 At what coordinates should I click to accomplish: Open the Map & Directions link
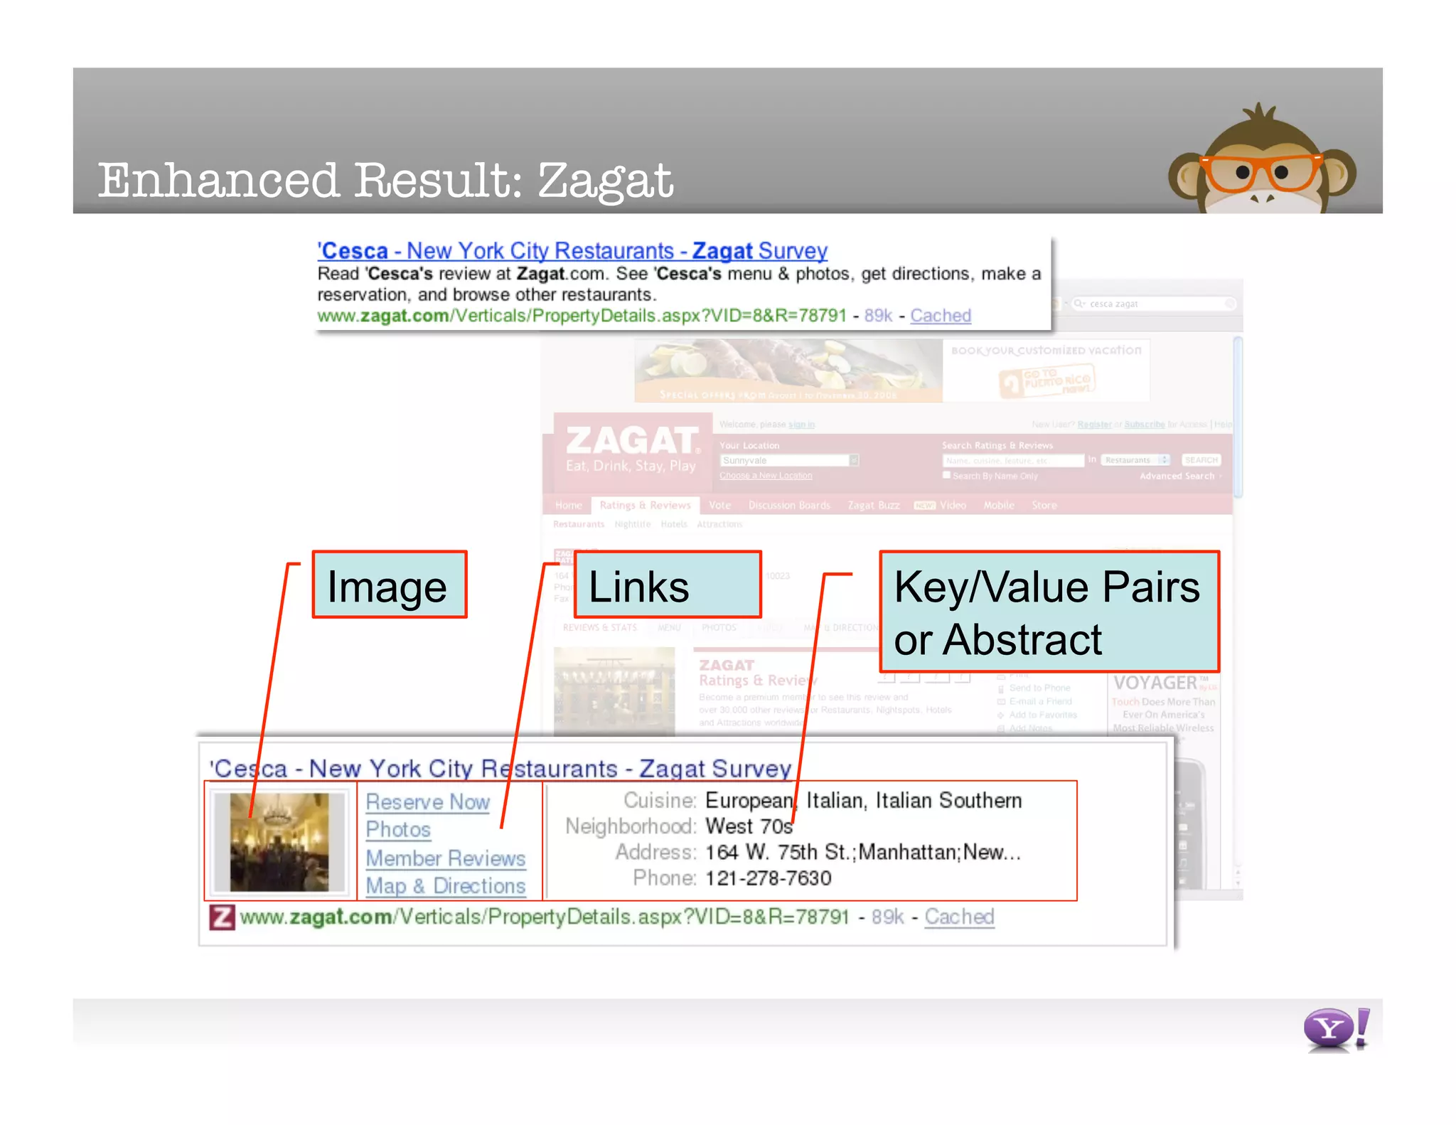pos(446,886)
